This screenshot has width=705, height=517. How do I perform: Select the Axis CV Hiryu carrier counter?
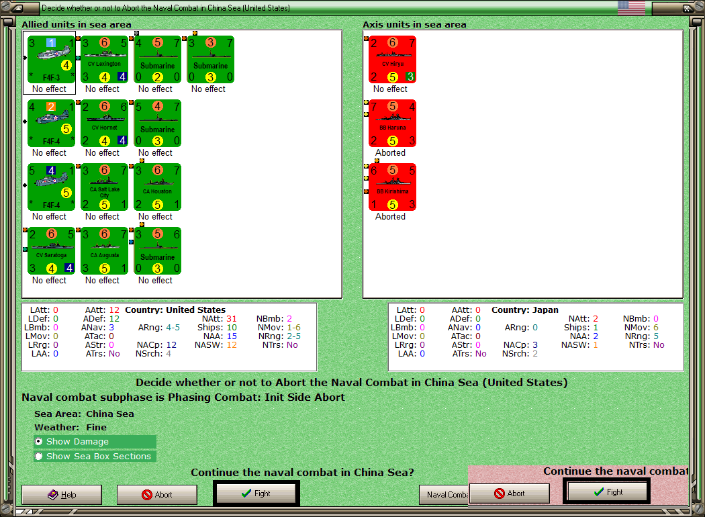pyautogui.click(x=393, y=59)
